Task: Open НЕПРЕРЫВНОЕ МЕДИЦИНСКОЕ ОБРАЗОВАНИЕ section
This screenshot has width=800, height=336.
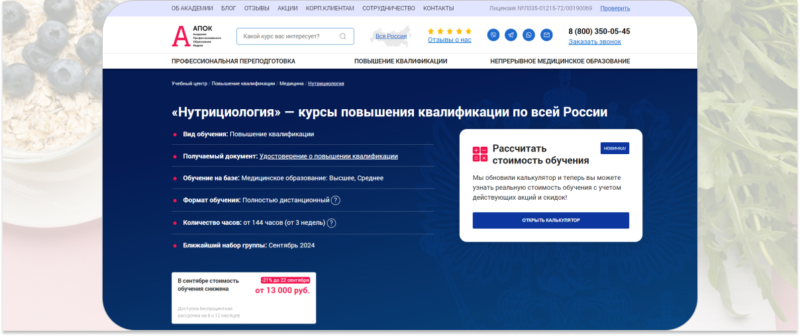Action: (x=560, y=61)
